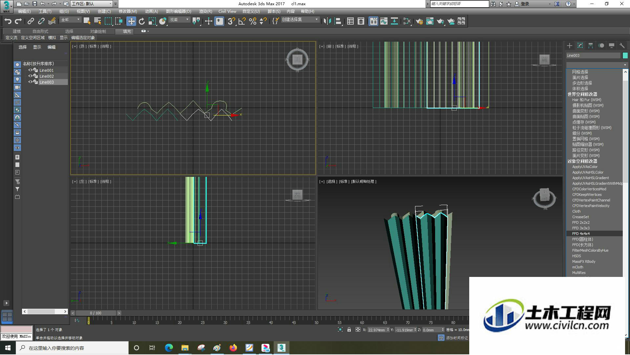The width and height of the screenshot is (630, 355).
Task: Open the 创建(C) menu
Action: click(104, 11)
